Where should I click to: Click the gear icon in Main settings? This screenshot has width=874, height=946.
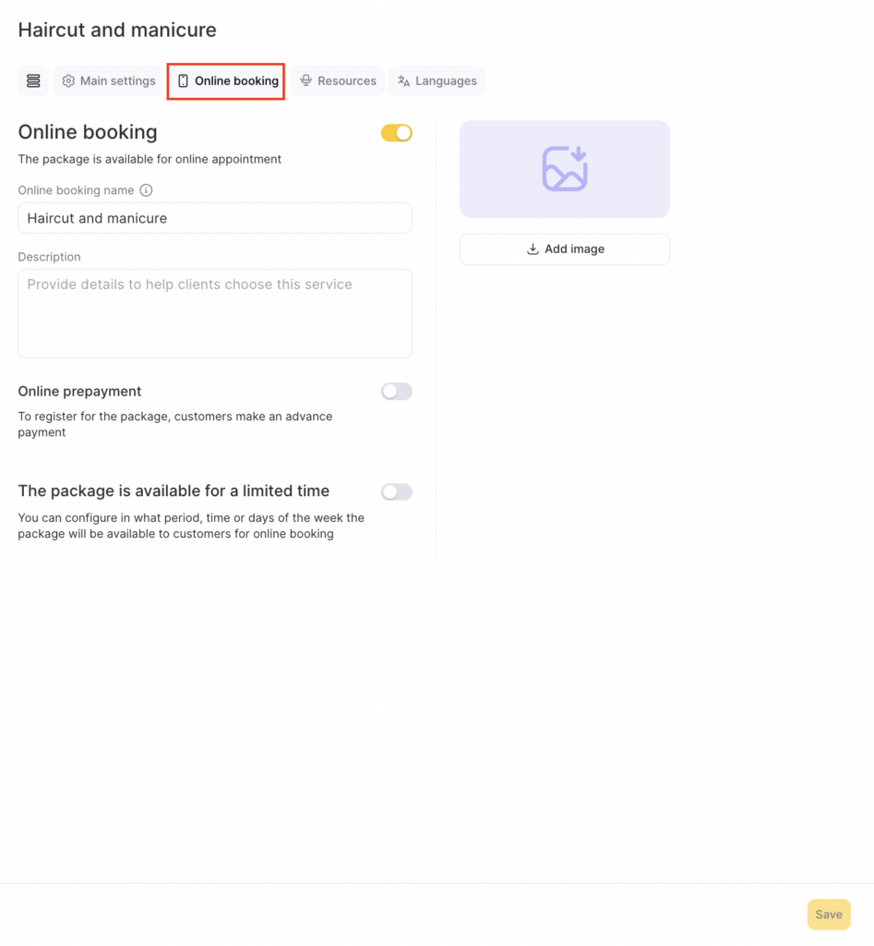point(68,81)
